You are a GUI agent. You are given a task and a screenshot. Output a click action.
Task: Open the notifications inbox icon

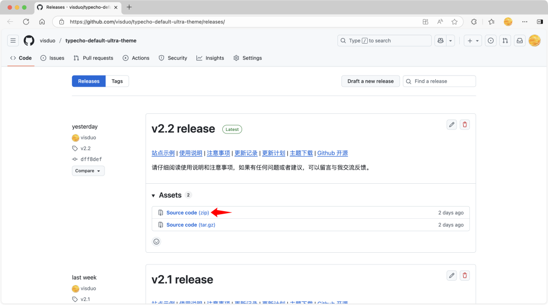(520, 41)
